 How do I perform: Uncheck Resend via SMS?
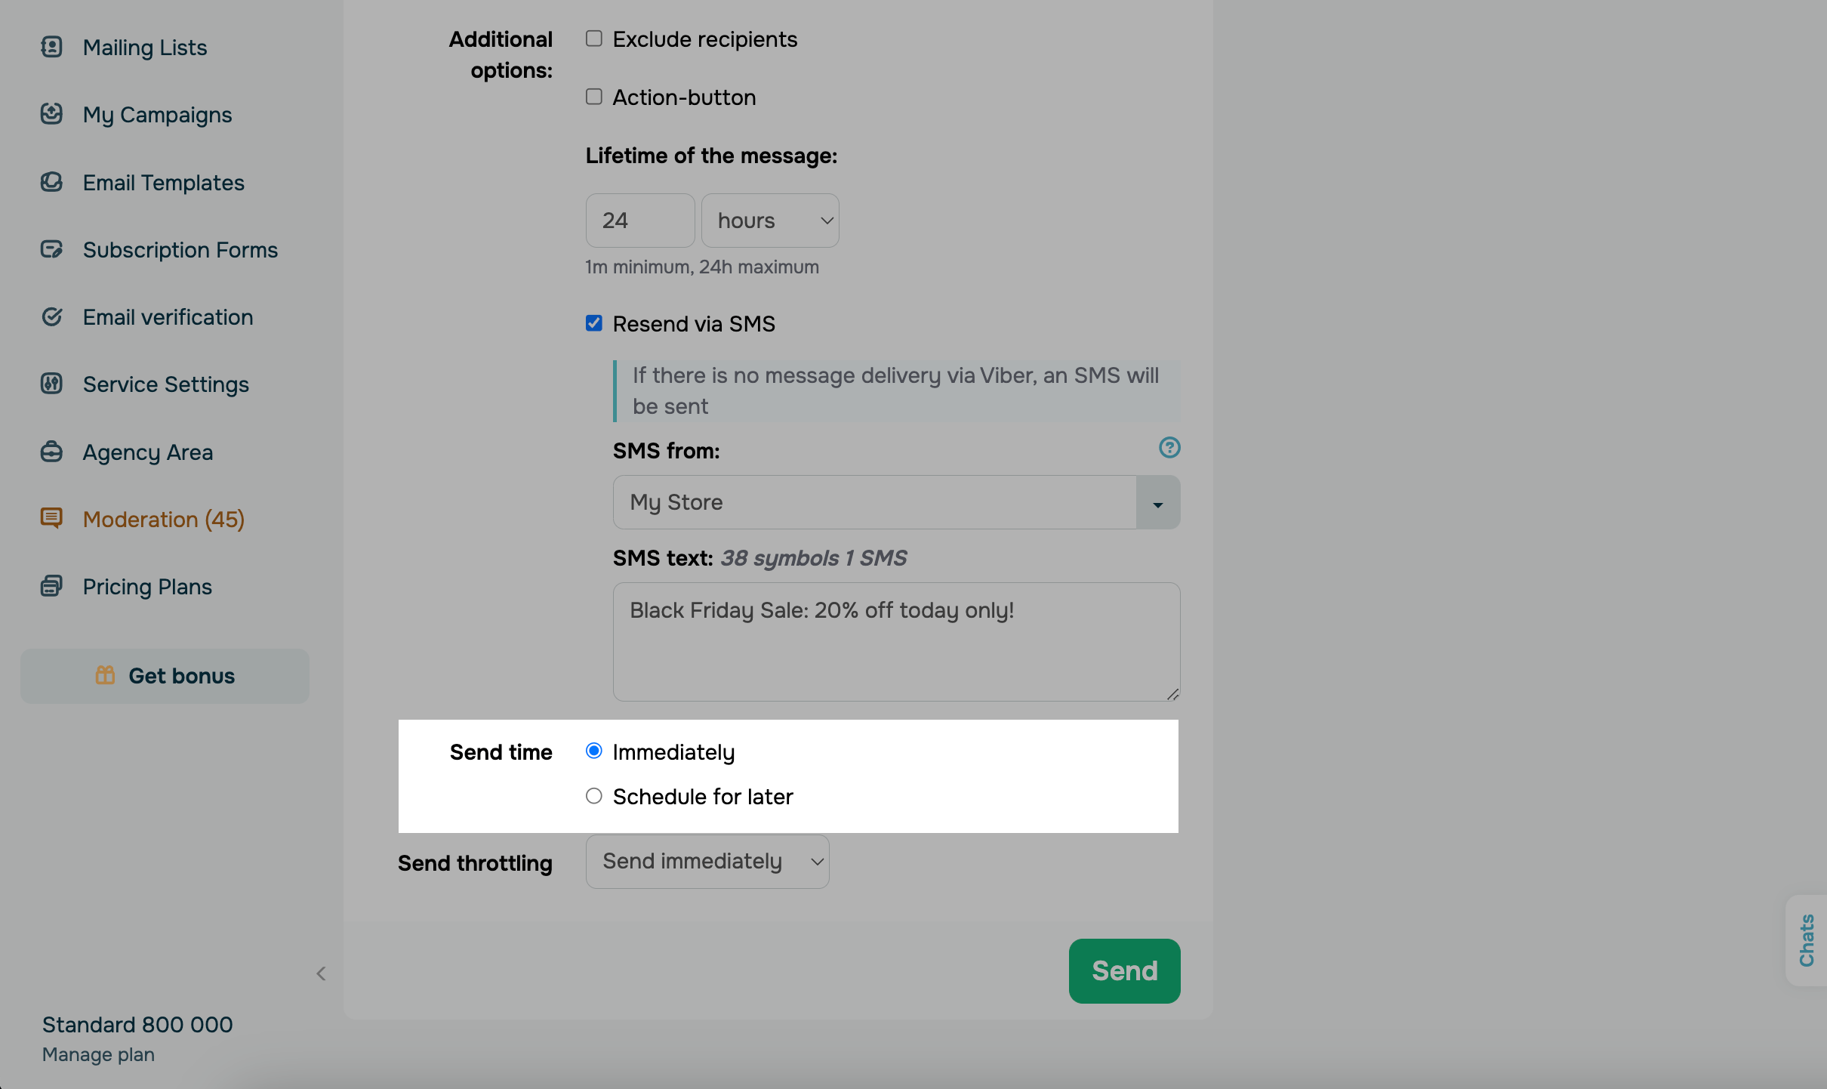coord(594,323)
